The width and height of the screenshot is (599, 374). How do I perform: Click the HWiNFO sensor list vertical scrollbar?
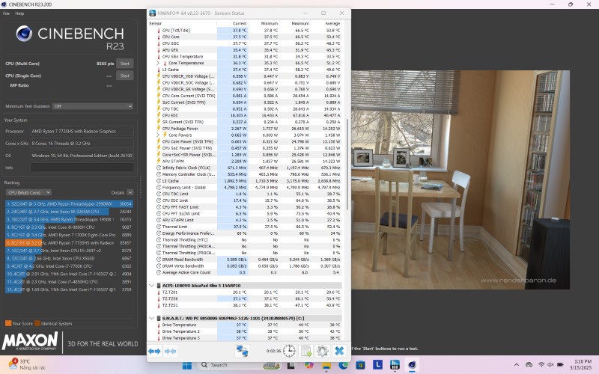tap(347, 164)
